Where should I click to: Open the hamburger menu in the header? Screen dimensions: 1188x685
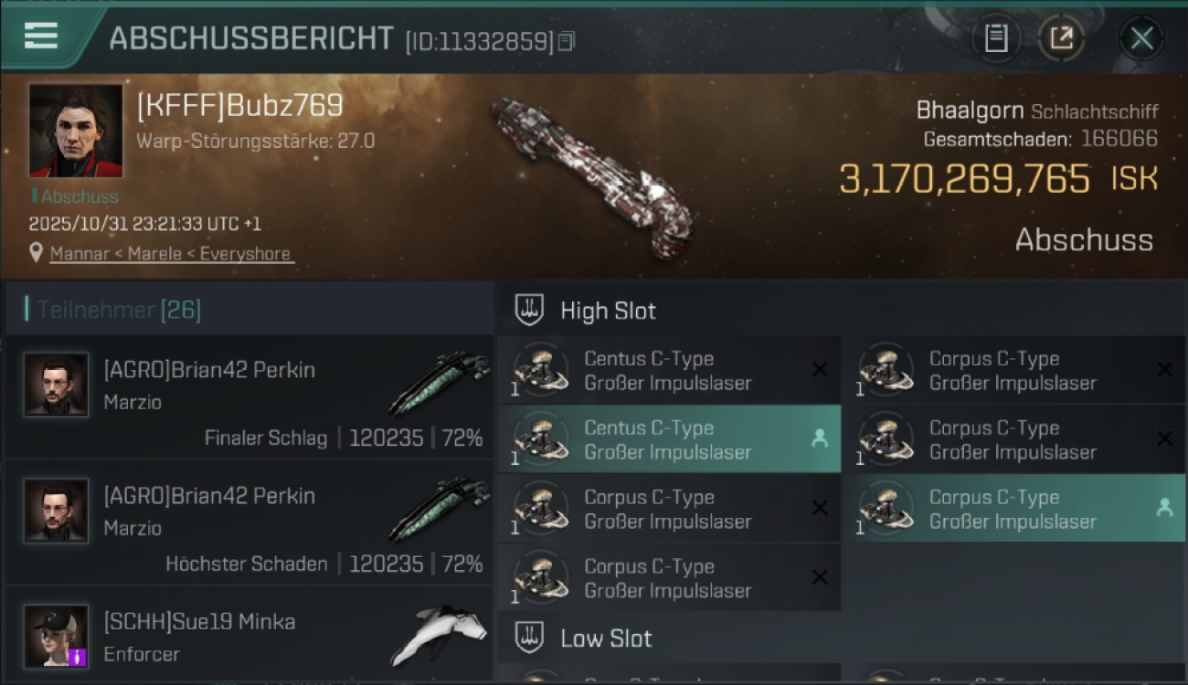point(40,37)
